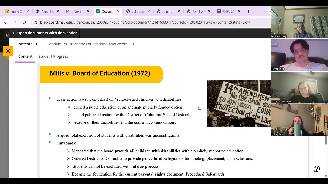Click the 'Argued total exclusion' bullet text
This screenshot has height=184, width=328.
pos(118,135)
